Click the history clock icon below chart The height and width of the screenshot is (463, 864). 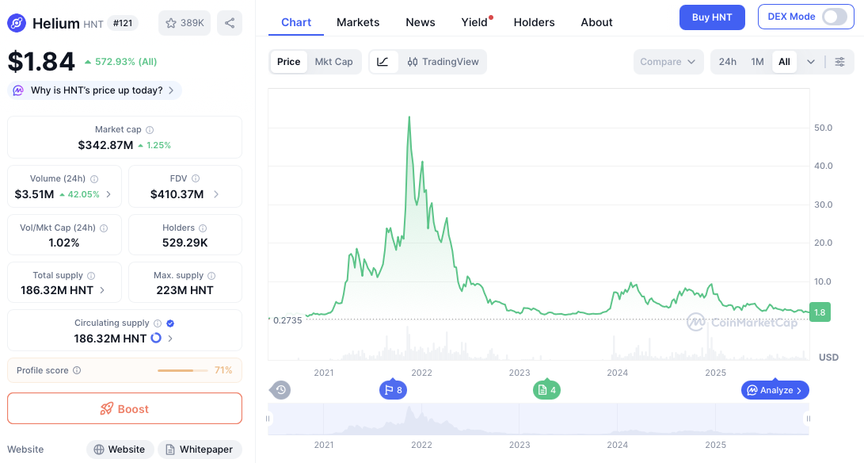point(281,390)
